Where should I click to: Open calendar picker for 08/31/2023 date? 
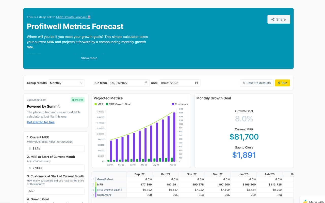(197, 83)
